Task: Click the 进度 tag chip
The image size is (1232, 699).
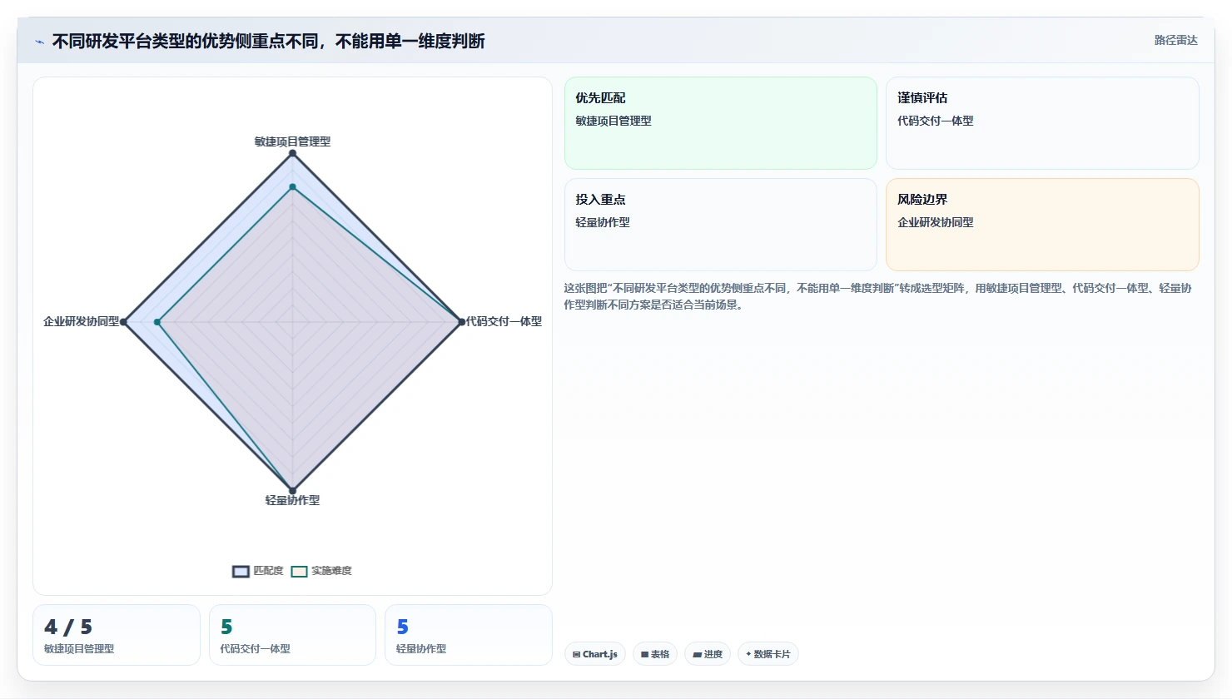Action: (708, 654)
